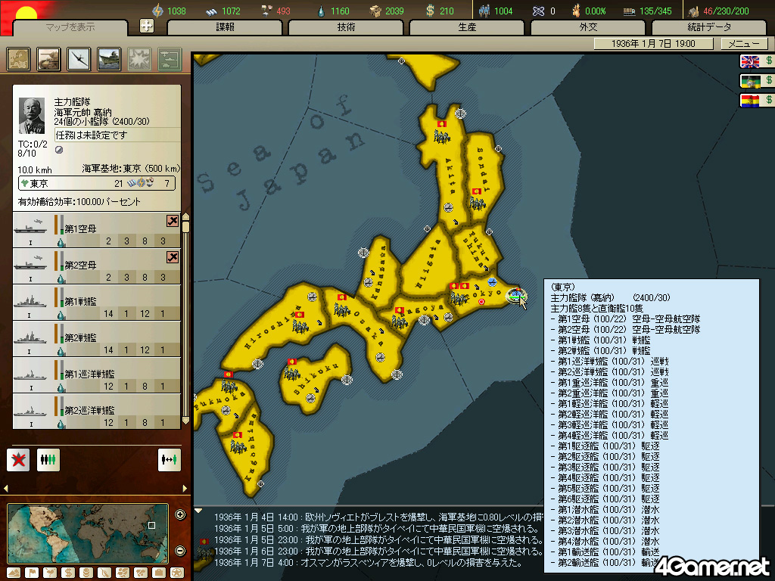Screen dimensions: 775x581
Task: Select the 第1巡洋戦艦 ship row
Action: coord(96,375)
